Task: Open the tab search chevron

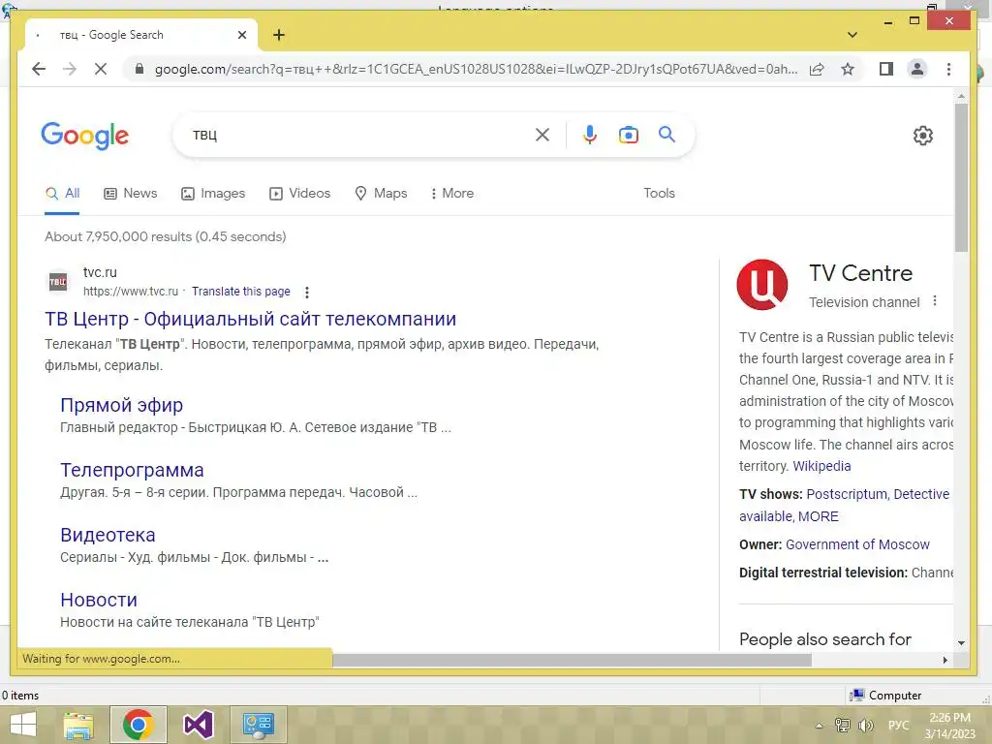Action: 852,35
